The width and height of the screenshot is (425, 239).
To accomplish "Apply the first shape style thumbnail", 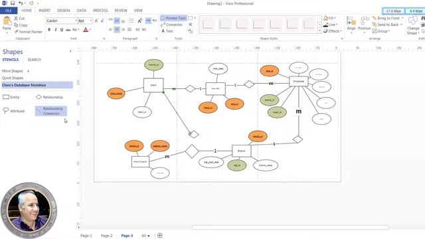I will (208, 25).
